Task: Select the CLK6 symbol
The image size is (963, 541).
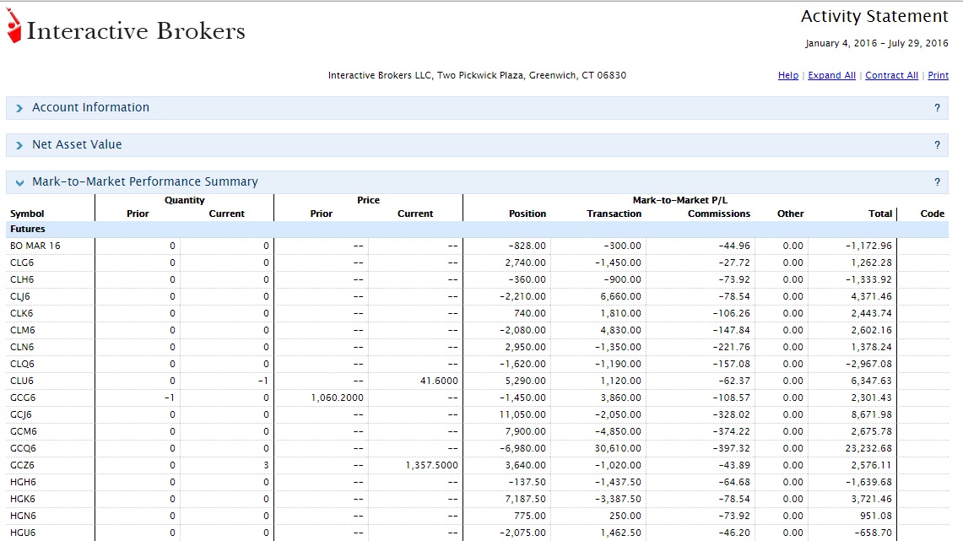Action: click(x=21, y=313)
